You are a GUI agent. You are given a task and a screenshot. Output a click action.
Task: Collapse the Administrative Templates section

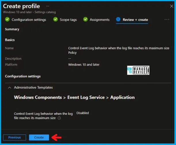[x=10, y=87]
